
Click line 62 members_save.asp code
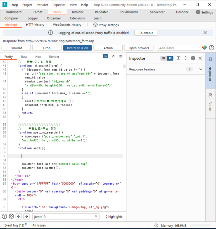pyautogui.click(x=54, y=164)
